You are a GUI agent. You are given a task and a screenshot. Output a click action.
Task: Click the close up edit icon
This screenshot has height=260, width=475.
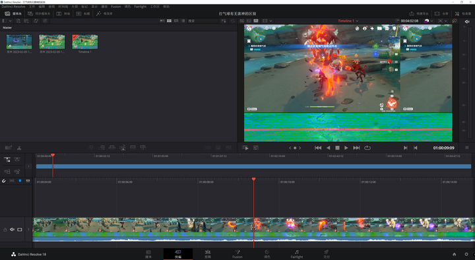tap(123, 148)
